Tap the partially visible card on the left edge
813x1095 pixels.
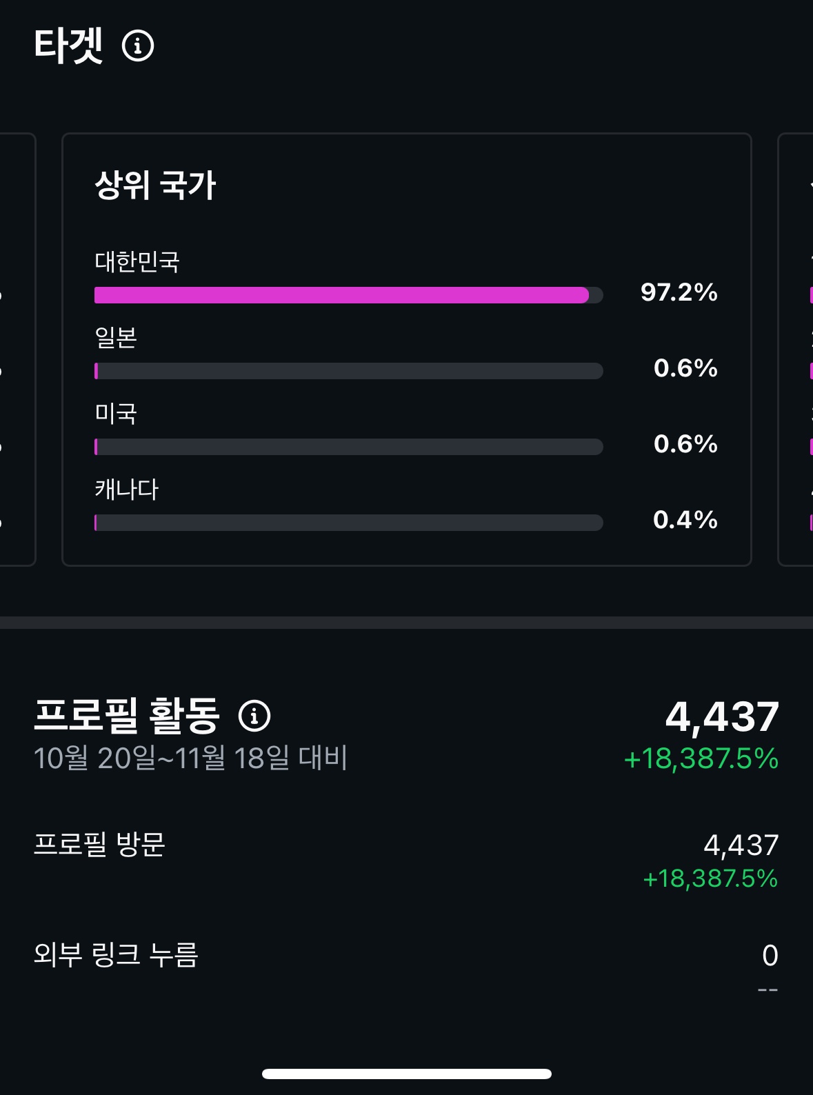tap(17, 349)
